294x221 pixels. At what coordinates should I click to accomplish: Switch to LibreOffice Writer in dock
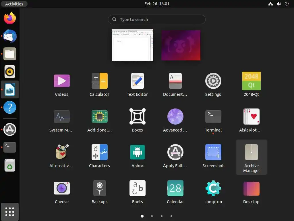[10, 89]
